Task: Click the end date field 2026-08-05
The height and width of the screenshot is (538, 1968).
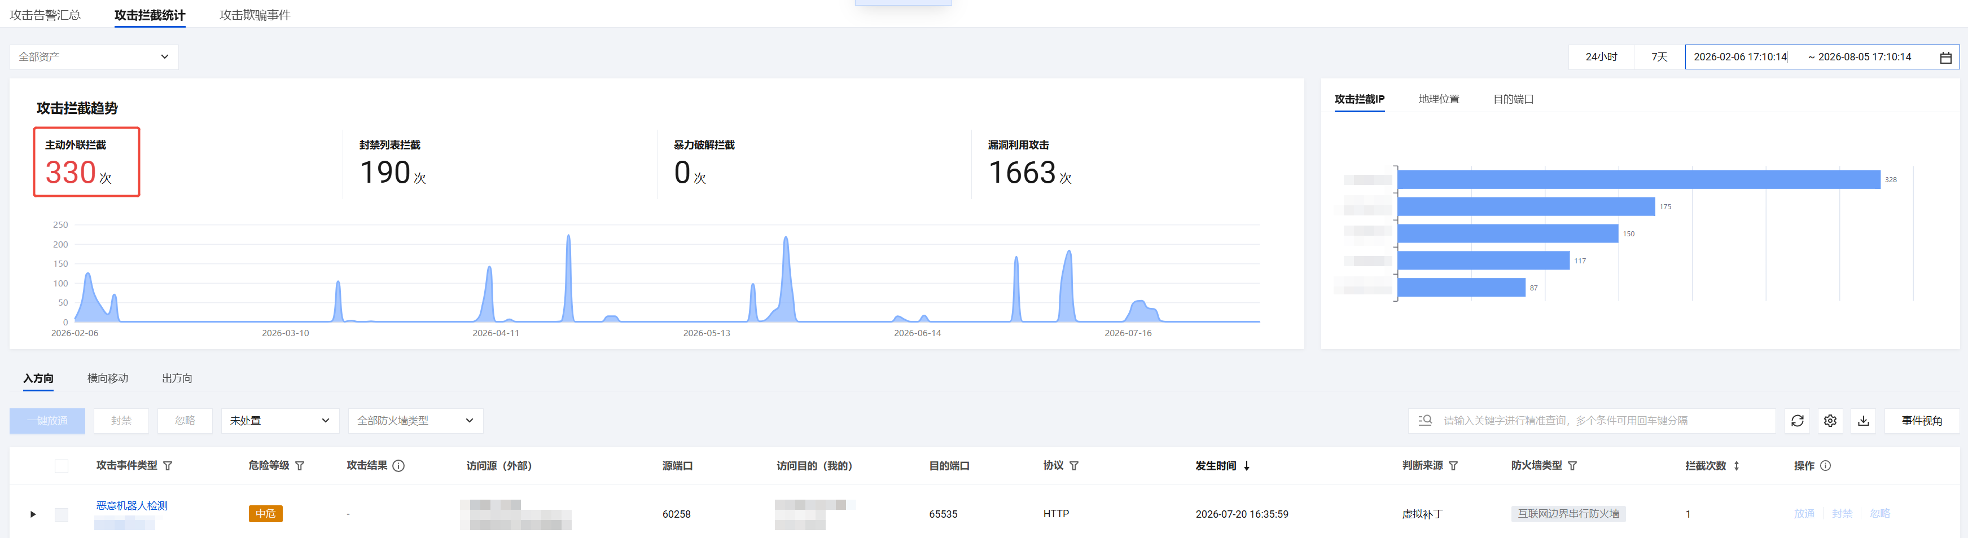Action: pyautogui.click(x=1864, y=57)
